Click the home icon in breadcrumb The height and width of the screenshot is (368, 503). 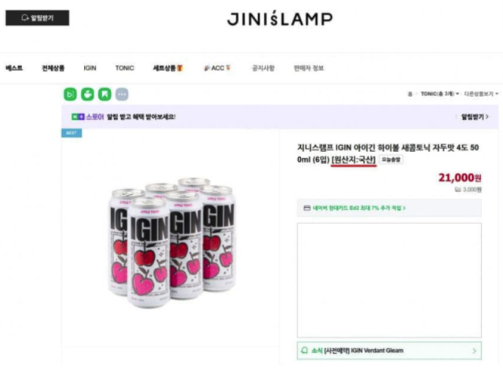[409, 94]
